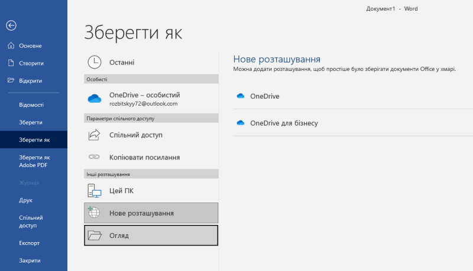This screenshot has width=473, height=271.
Task: Click the back arrow icon
Action: pyautogui.click(x=11, y=25)
